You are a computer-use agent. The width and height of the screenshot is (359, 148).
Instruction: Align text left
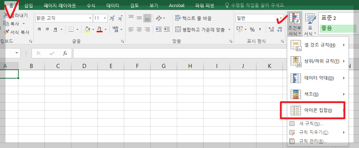click(131, 29)
